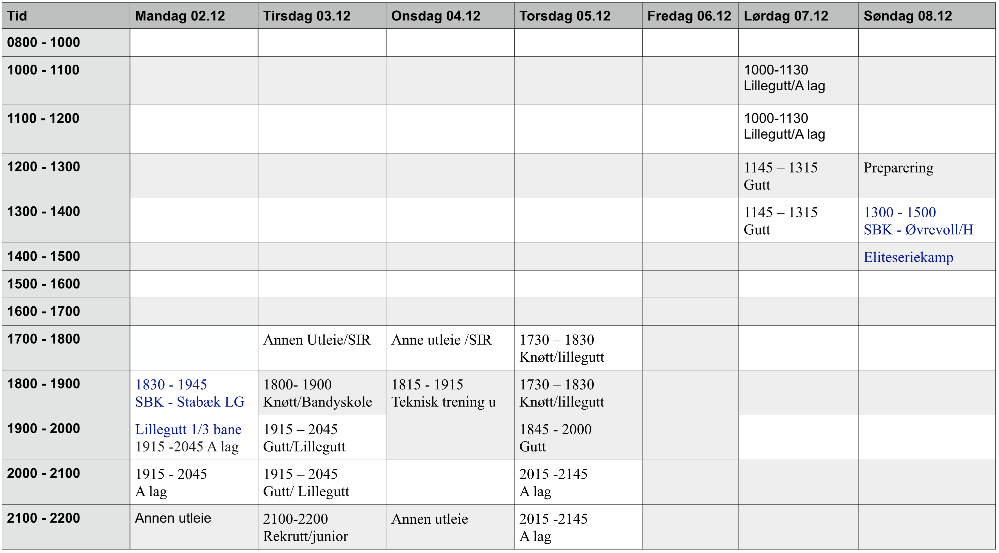
Task: Click the Preparering cell on Sunday
Action: point(898,168)
